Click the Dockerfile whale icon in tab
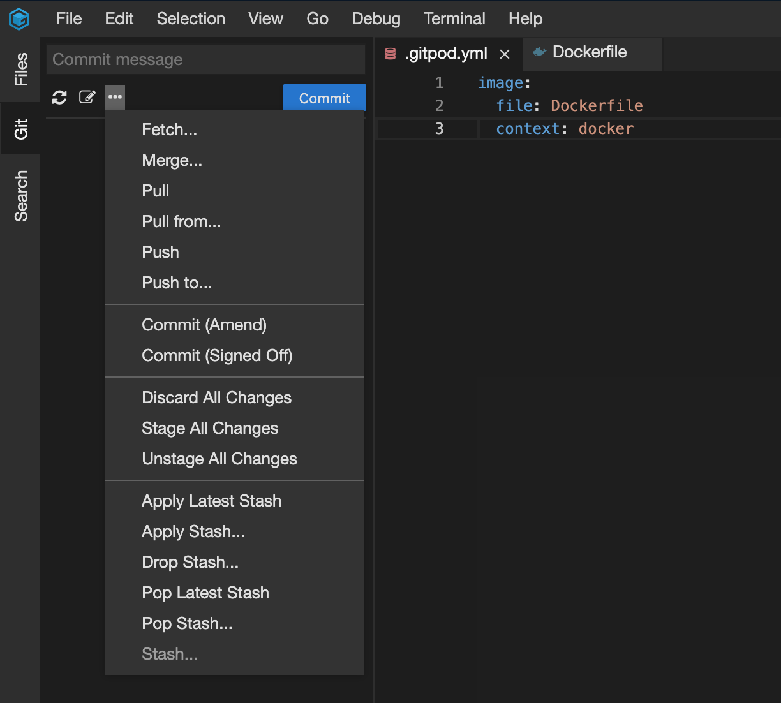This screenshot has width=781, height=703. pos(539,52)
